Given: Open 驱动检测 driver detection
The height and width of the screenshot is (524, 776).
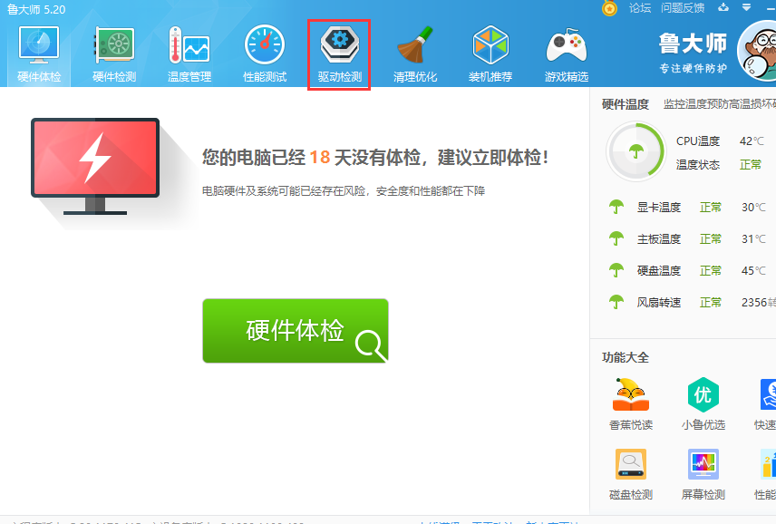Looking at the screenshot, I should click(x=340, y=53).
